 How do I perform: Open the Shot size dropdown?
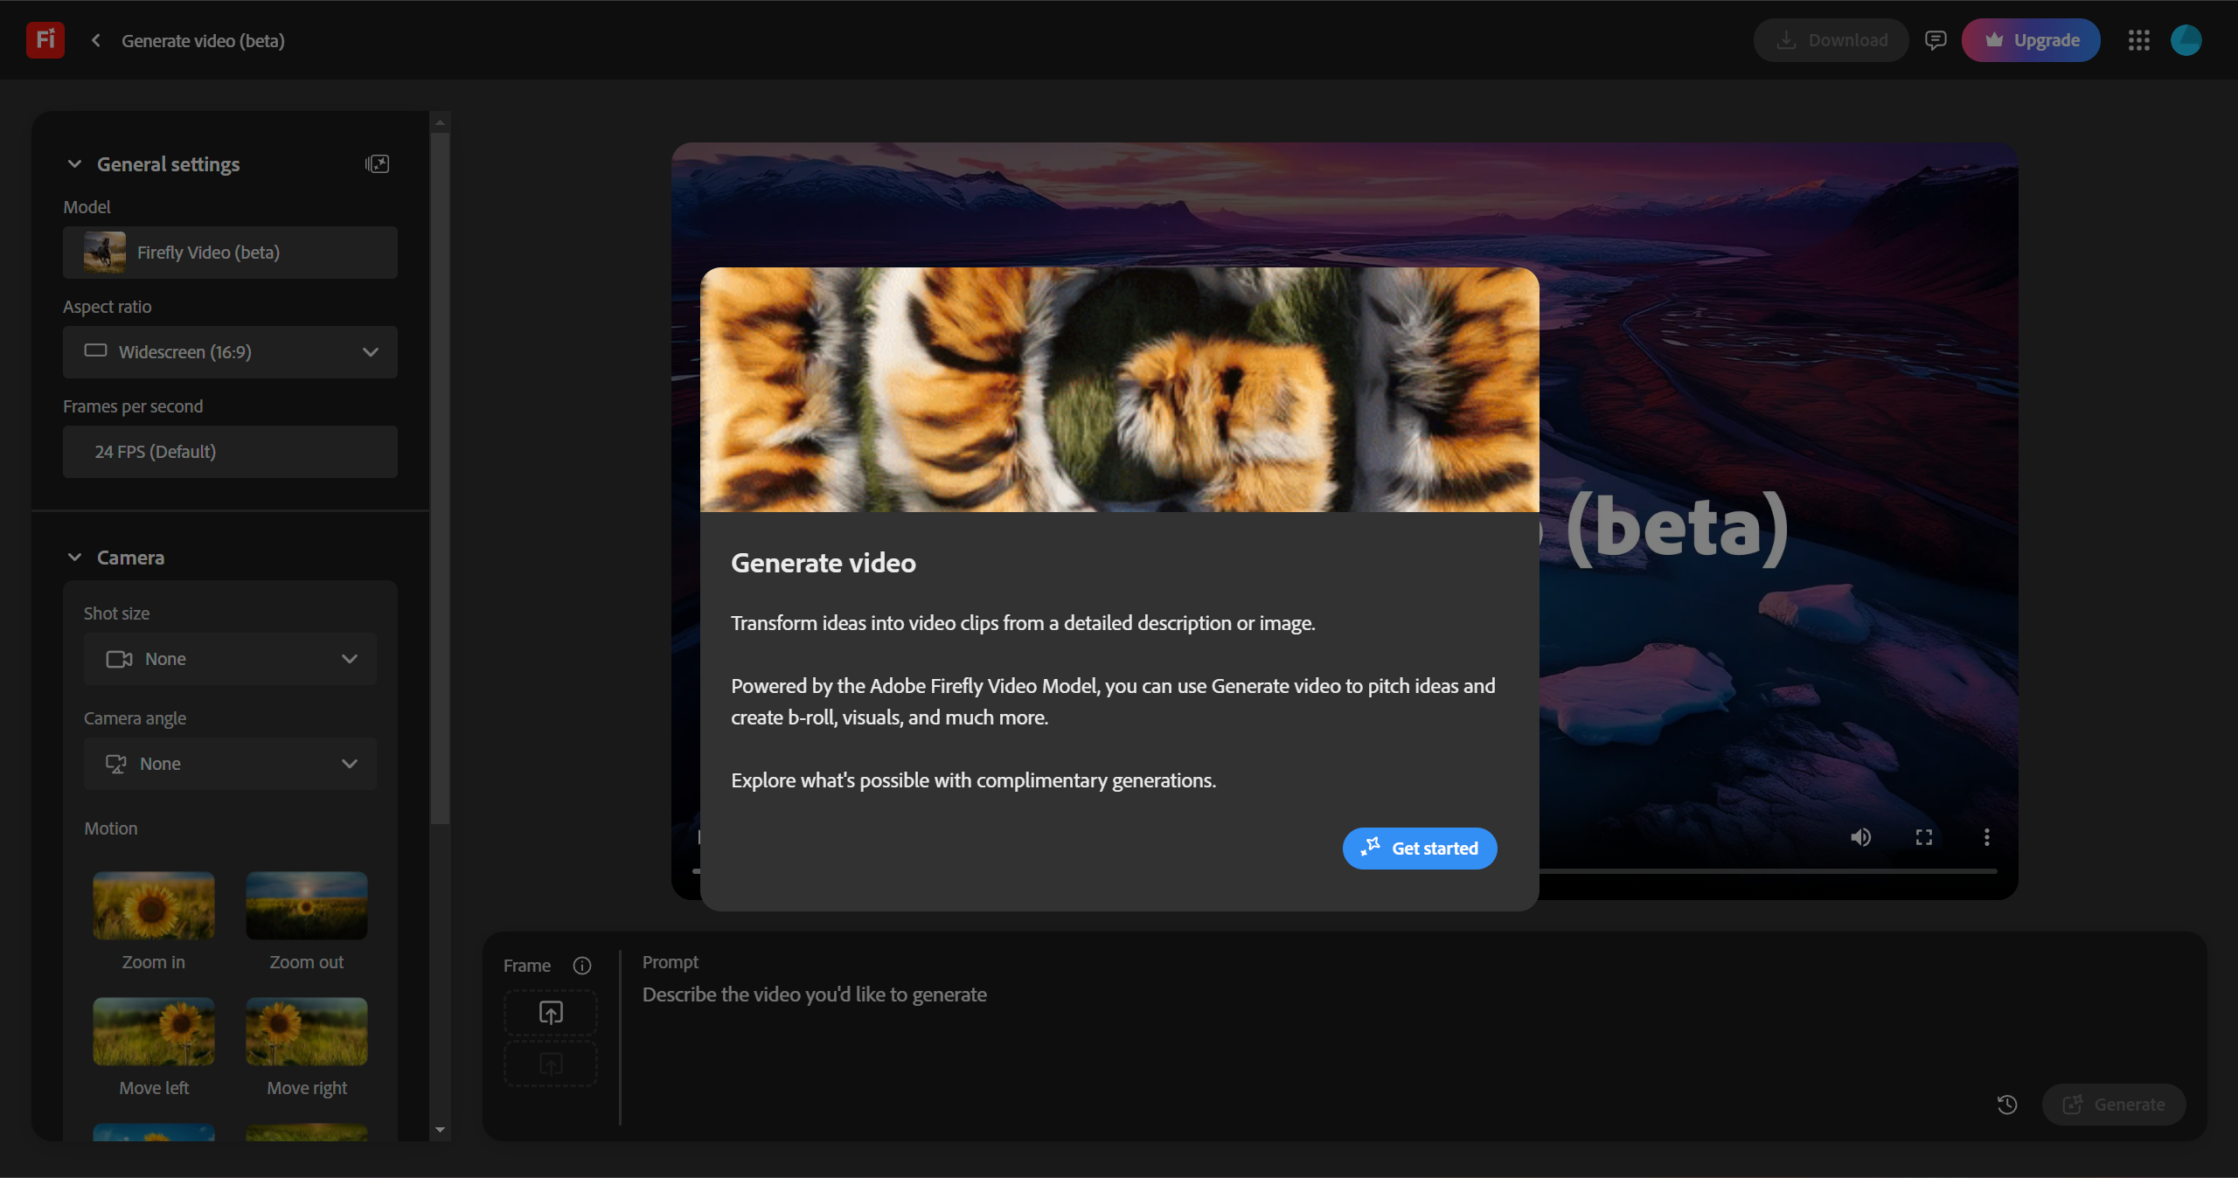click(230, 659)
